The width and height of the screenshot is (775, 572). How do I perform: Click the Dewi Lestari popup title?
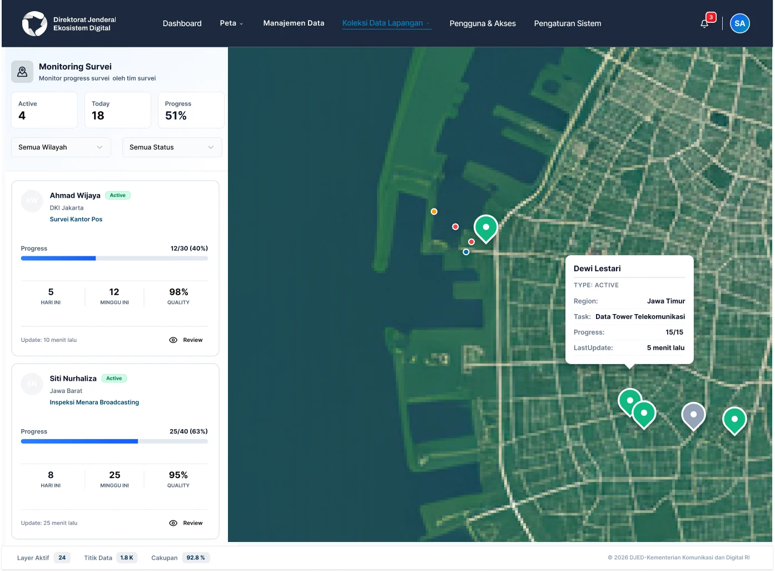pyautogui.click(x=597, y=268)
